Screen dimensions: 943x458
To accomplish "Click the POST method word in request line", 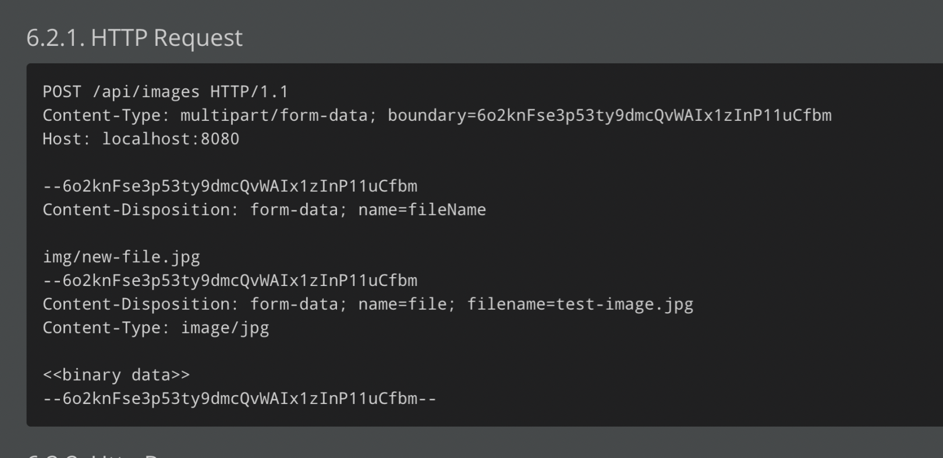I will (62, 92).
